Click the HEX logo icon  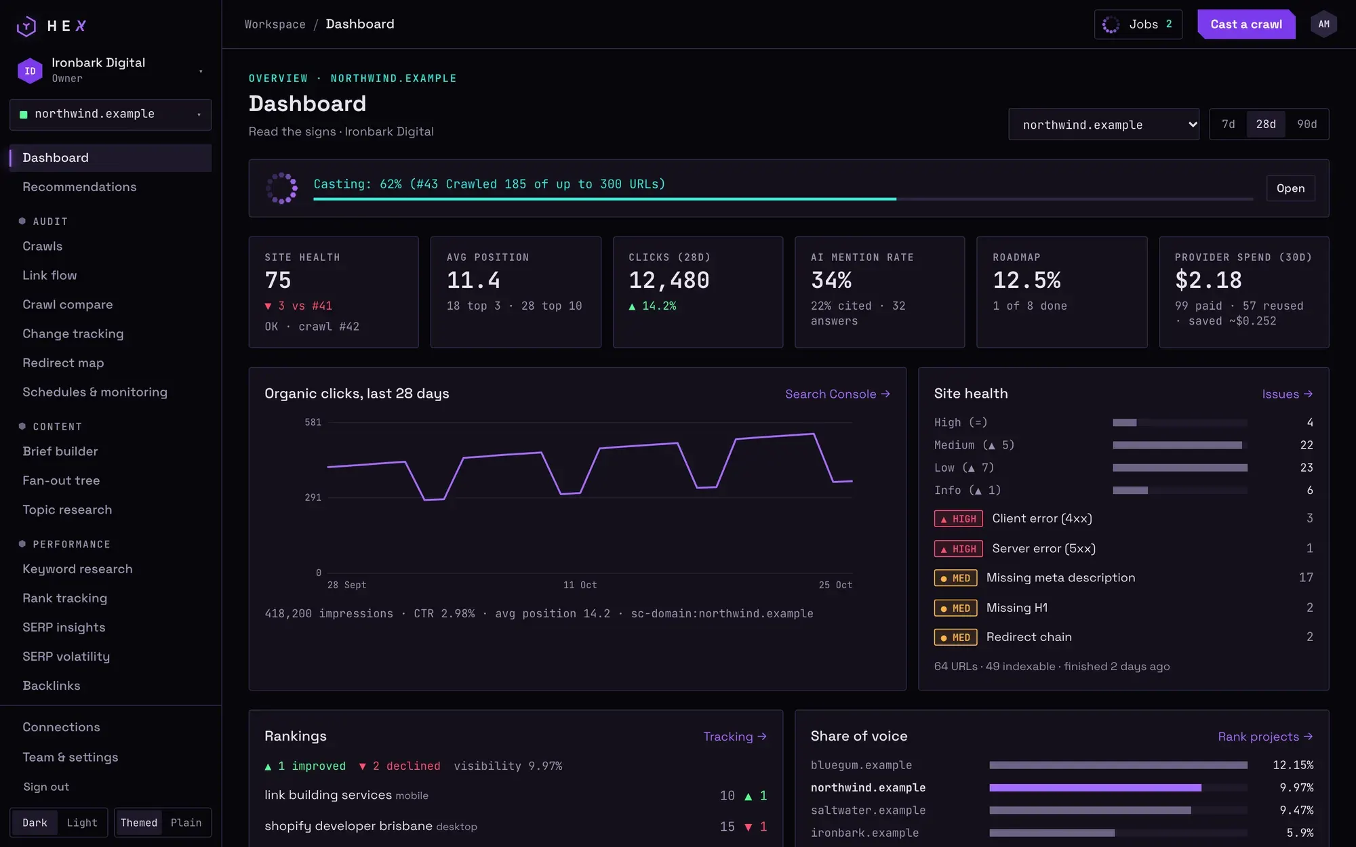click(x=26, y=26)
